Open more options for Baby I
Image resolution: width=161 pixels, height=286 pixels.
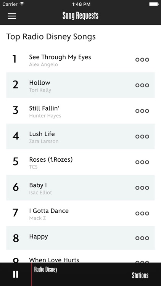tap(142, 188)
